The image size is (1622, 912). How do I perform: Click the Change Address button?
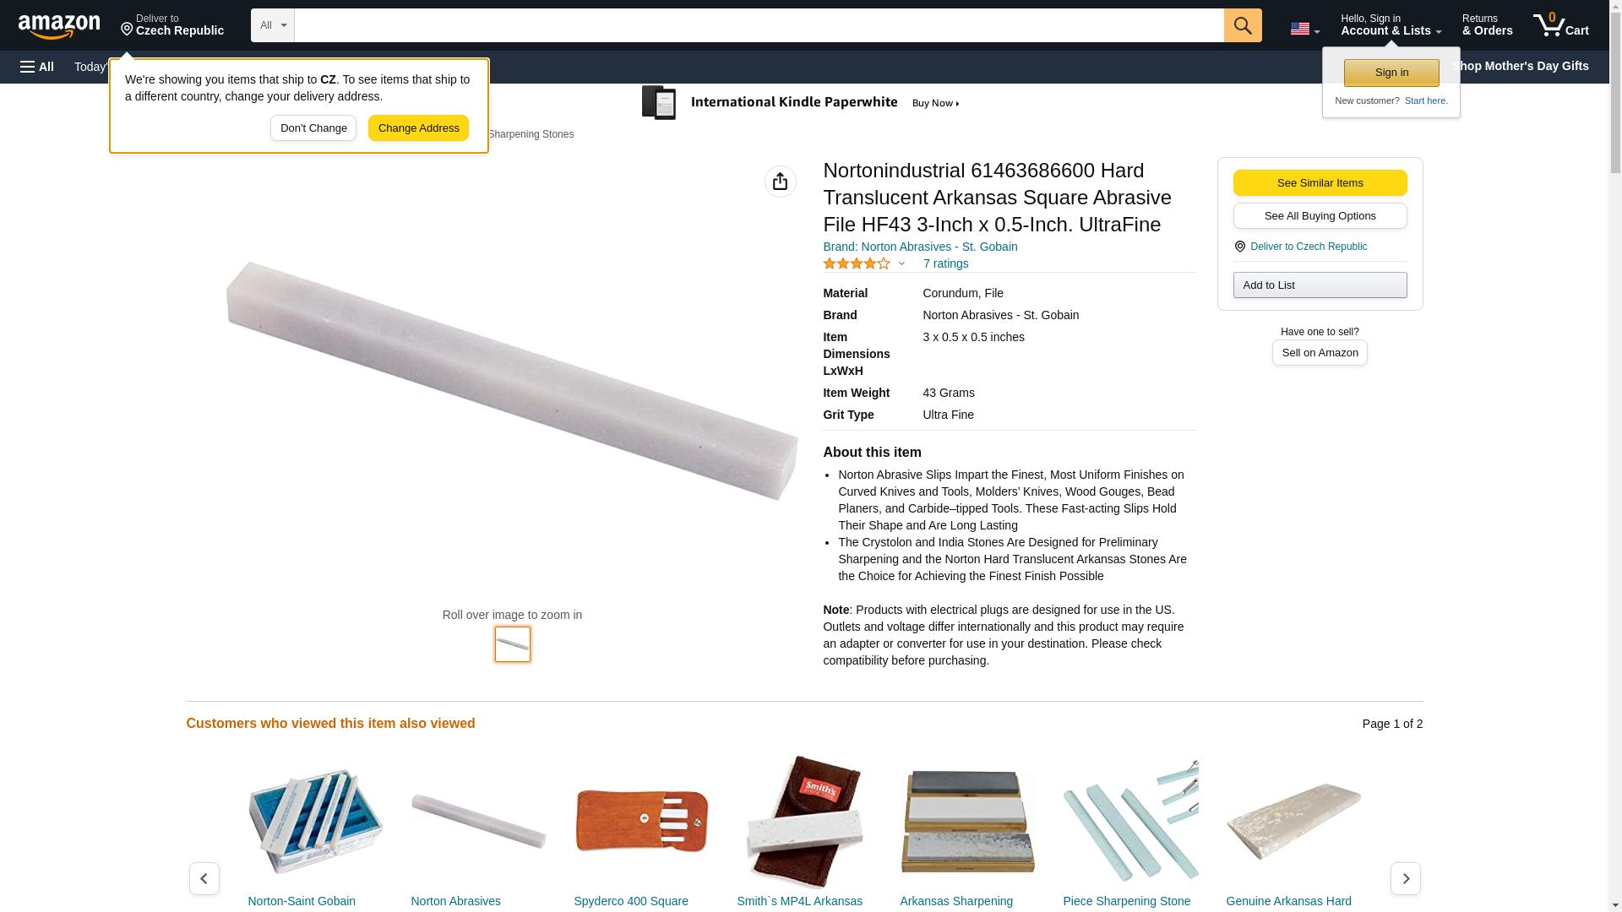(x=418, y=128)
